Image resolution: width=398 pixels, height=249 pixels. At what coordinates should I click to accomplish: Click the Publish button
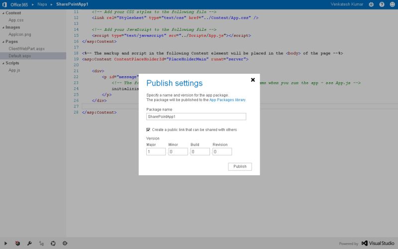pos(240,166)
